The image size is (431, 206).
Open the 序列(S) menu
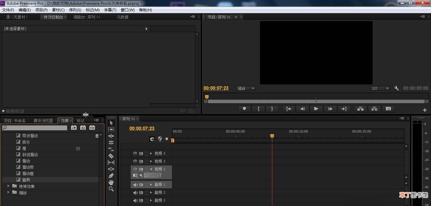point(75,10)
